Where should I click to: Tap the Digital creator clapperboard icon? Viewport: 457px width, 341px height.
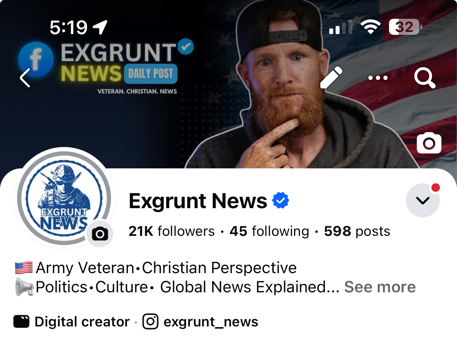coord(21,321)
